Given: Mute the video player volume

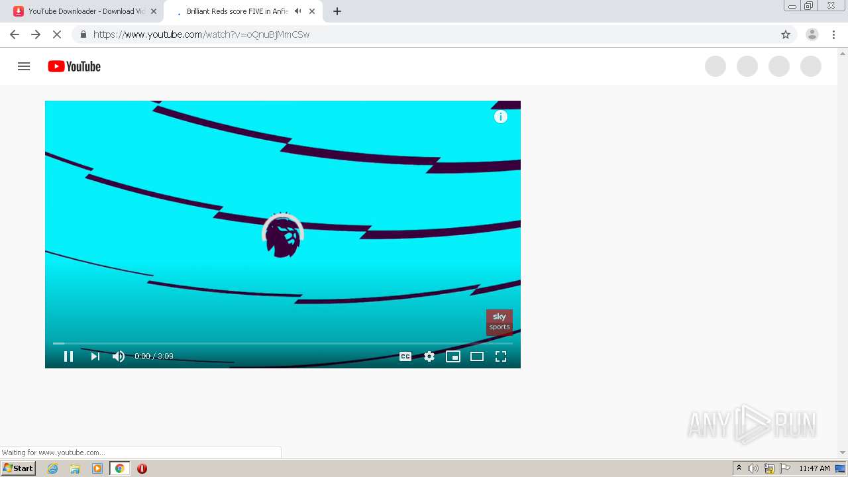Looking at the screenshot, I should (119, 356).
